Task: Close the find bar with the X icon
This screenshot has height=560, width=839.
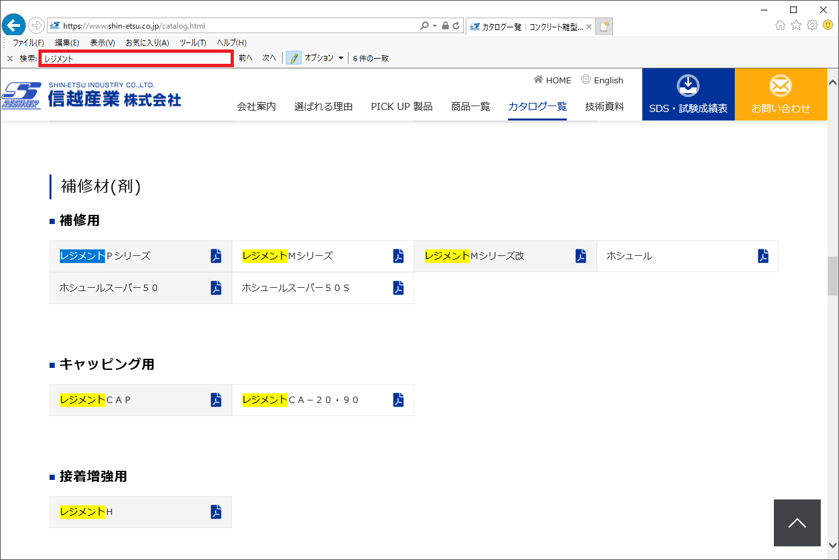Action: (10, 59)
